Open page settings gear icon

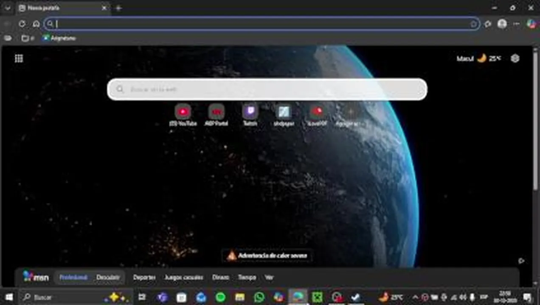(x=515, y=58)
